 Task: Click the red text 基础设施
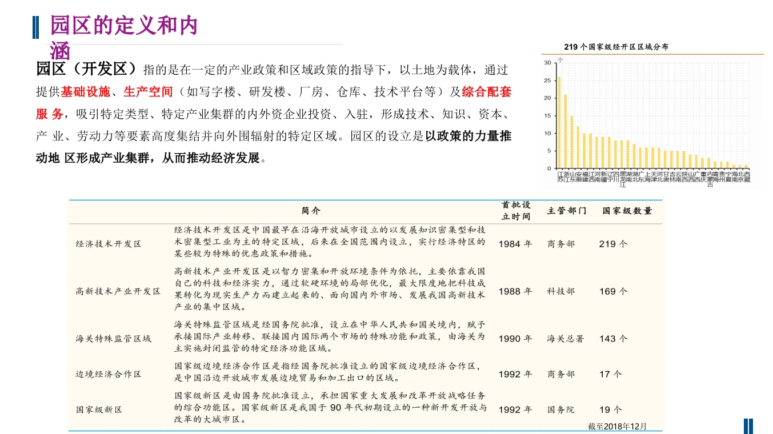(x=85, y=92)
